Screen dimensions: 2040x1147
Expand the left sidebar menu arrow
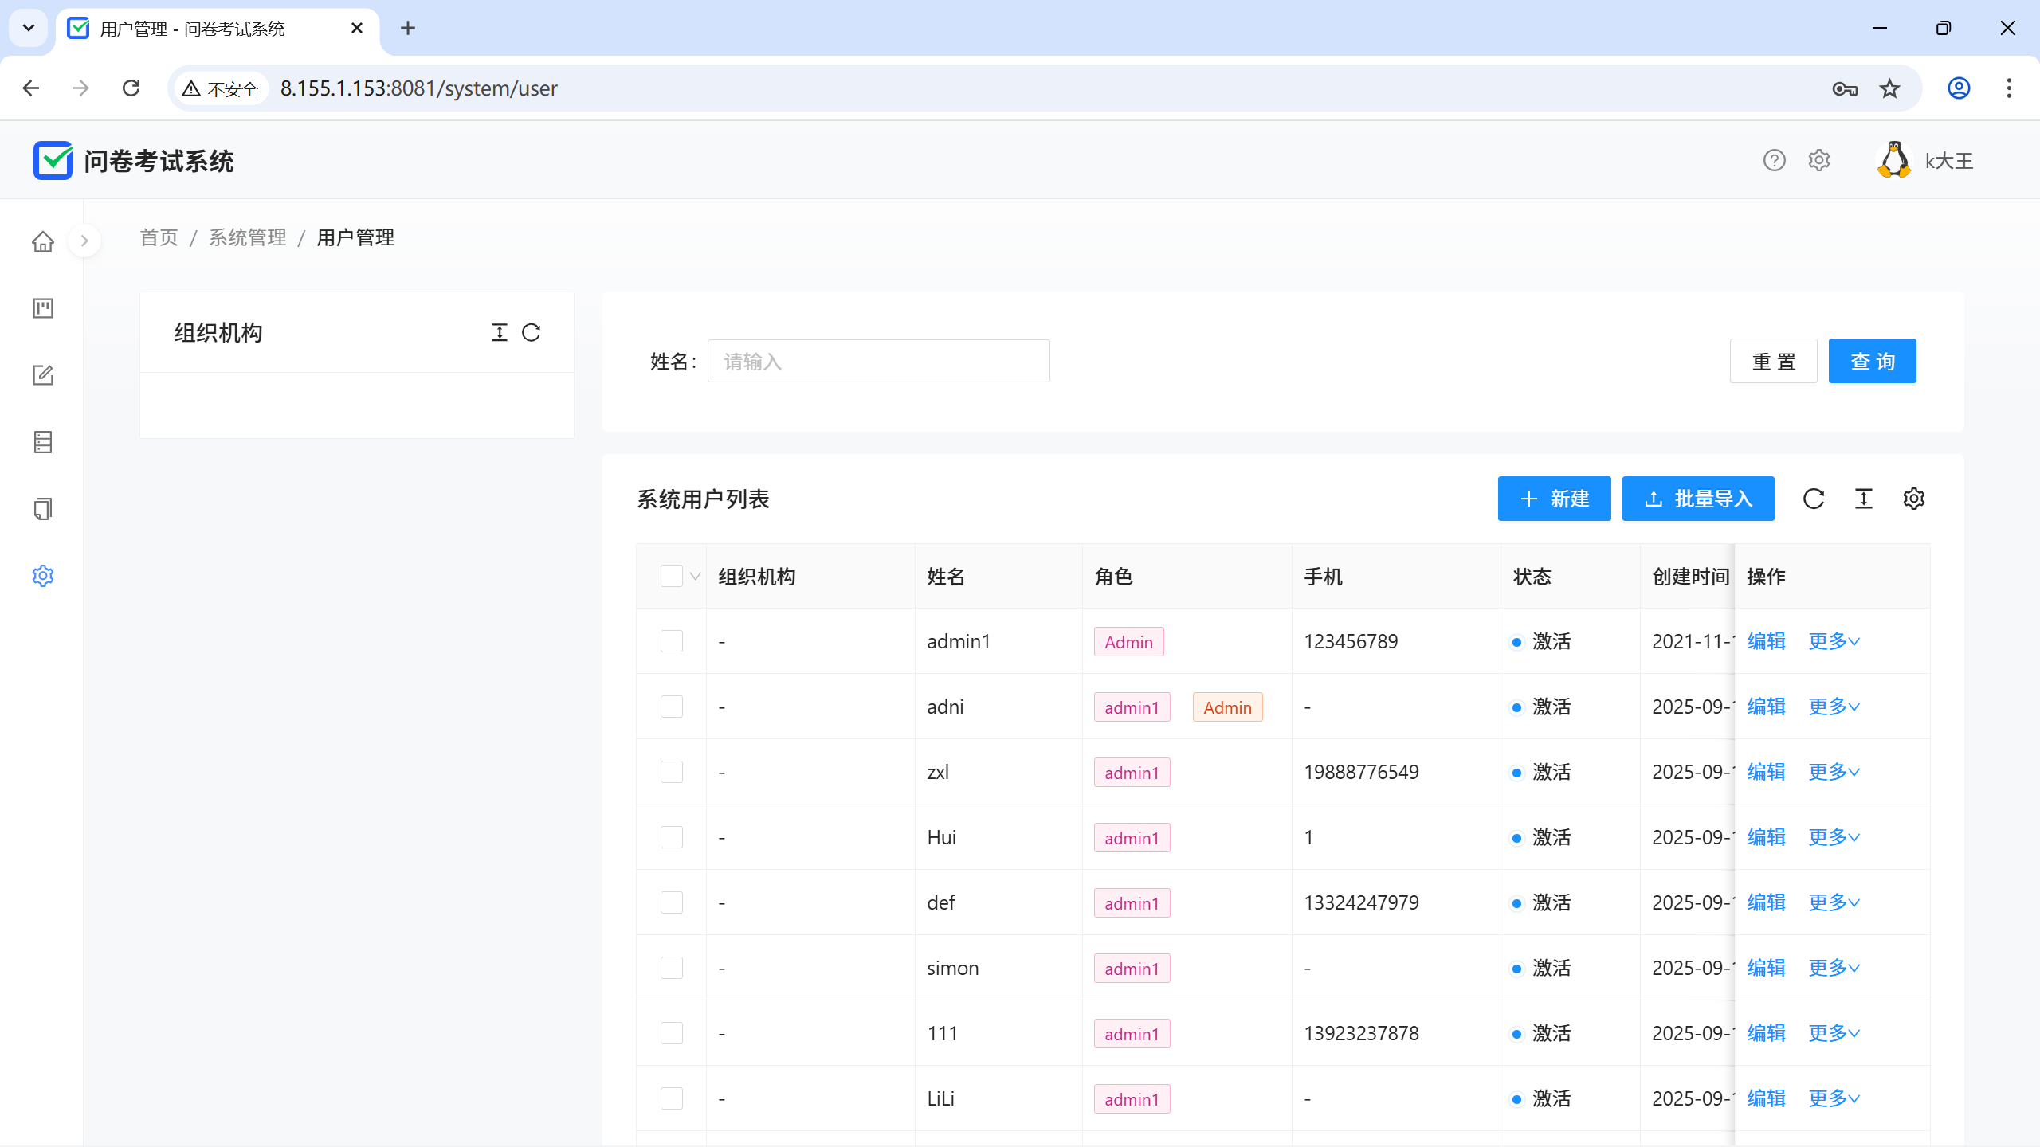pyautogui.click(x=84, y=241)
